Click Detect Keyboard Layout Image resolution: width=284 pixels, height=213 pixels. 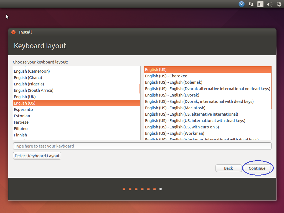coord(37,156)
